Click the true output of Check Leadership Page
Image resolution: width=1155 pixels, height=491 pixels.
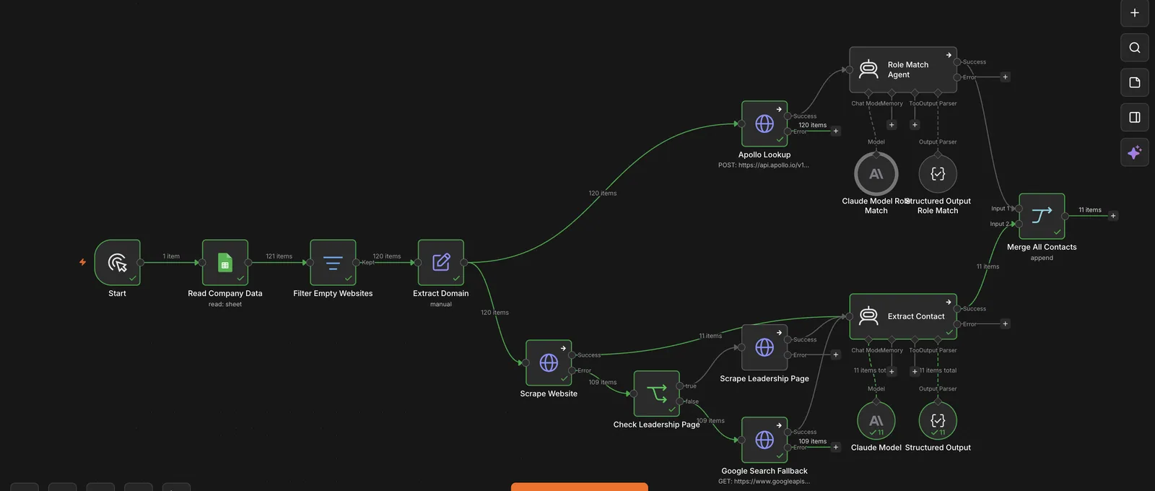[x=679, y=386]
